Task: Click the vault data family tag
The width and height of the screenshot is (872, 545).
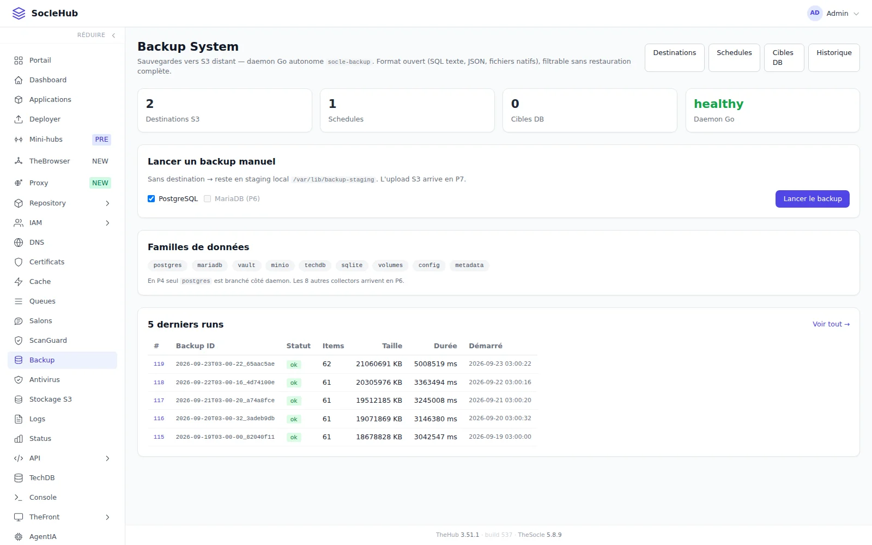Action: (x=246, y=265)
